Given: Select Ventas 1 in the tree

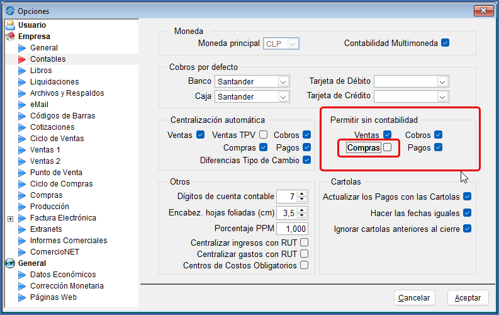Looking at the screenshot, I should pos(45,150).
